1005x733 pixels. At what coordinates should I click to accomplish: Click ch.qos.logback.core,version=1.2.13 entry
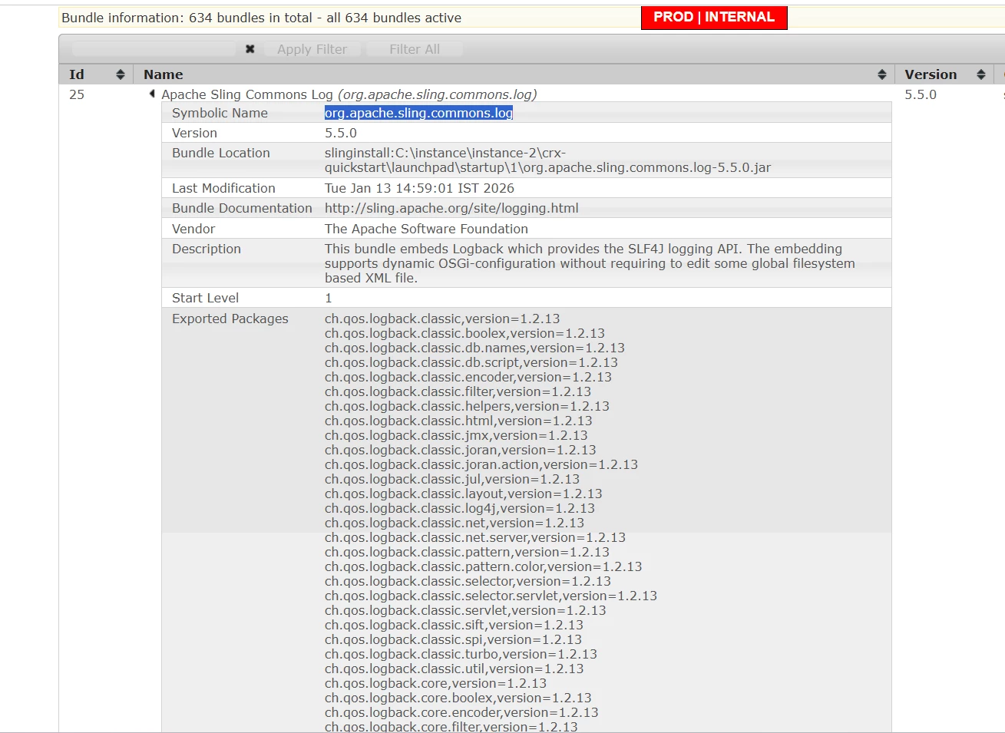click(x=435, y=683)
